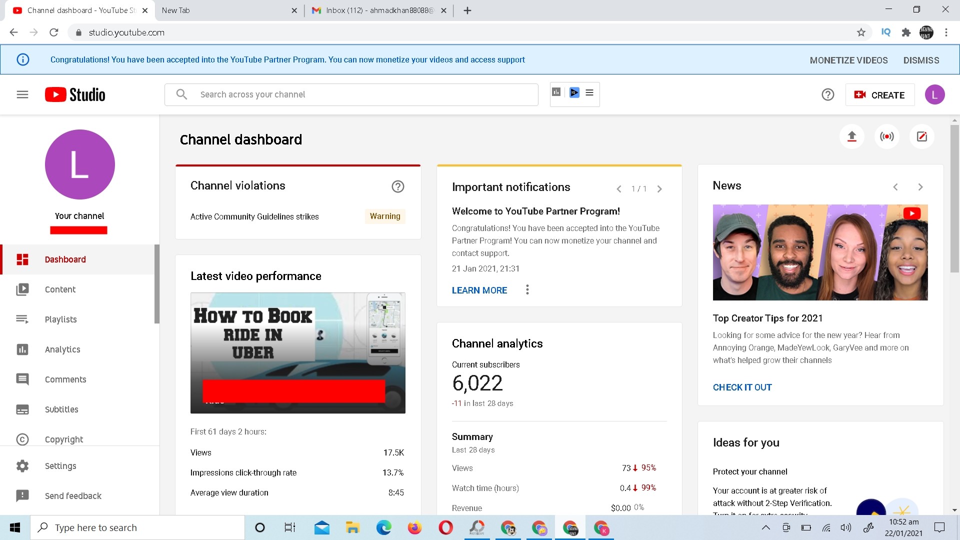
Task: Click CHECK IT OUT link
Action: (742, 387)
